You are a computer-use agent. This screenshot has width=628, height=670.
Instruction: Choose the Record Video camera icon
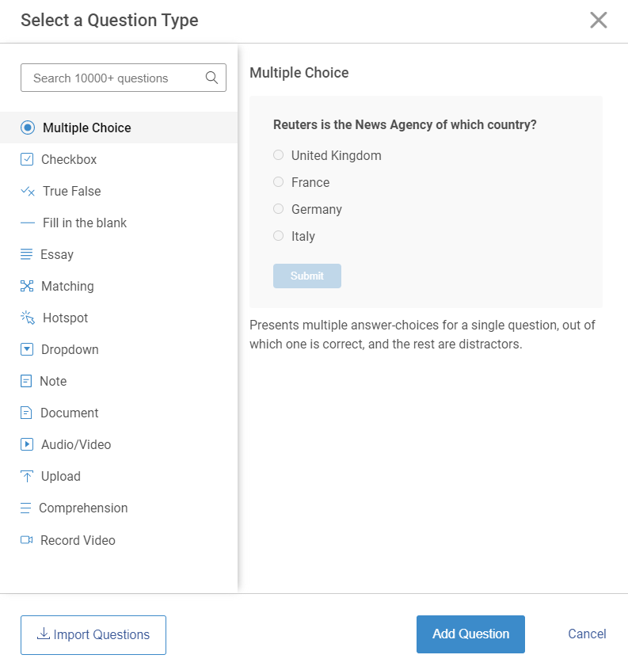[27, 540]
